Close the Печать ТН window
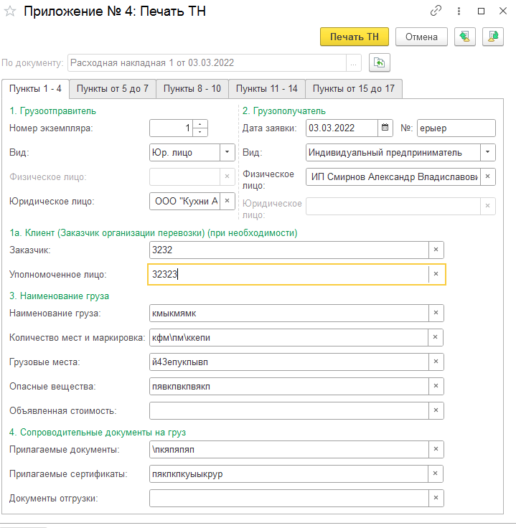516x528 pixels. point(503,11)
